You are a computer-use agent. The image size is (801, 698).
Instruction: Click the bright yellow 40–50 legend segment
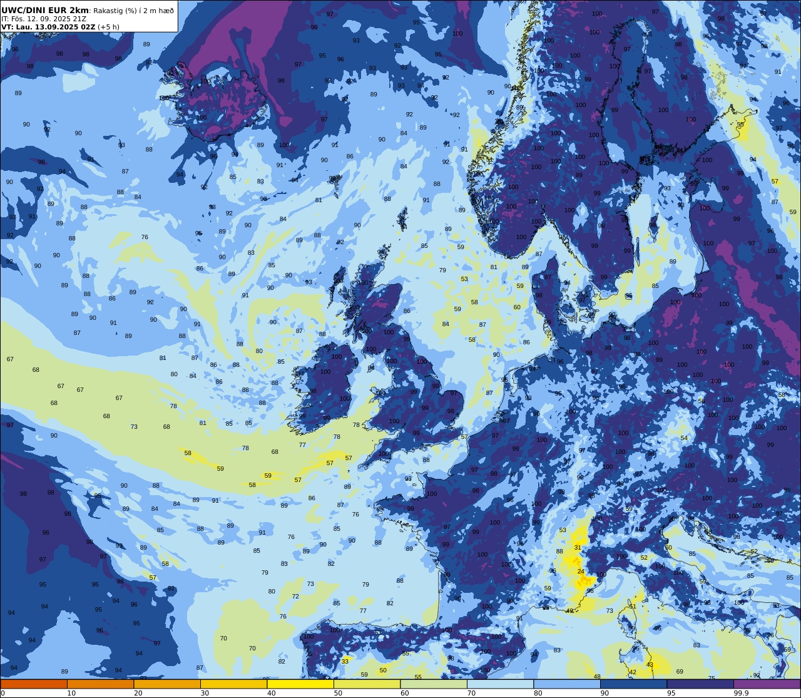pyautogui.click(x=300, y=684)
